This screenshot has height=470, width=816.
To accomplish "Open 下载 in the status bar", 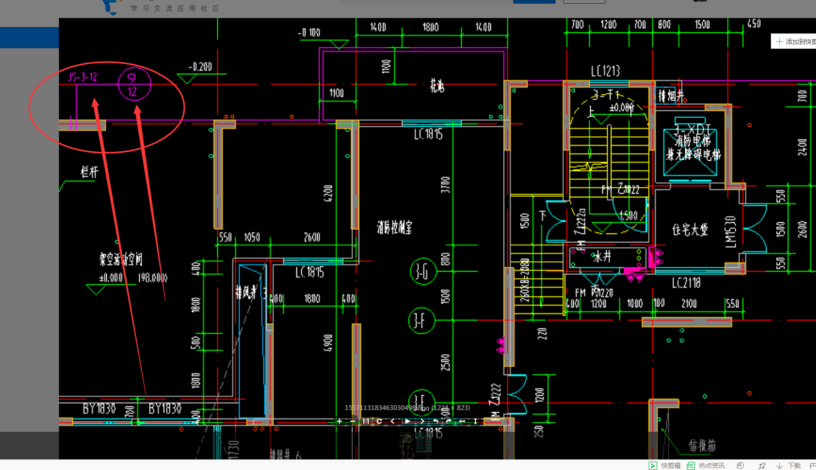I will pos(789,466).
